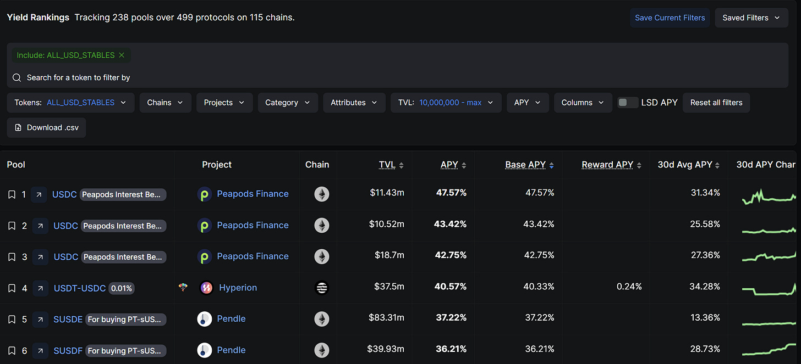Click Peapods Finance logo in row 1
Screen dimensions: 801x364
pyautogui.click(x=205, y=194)
